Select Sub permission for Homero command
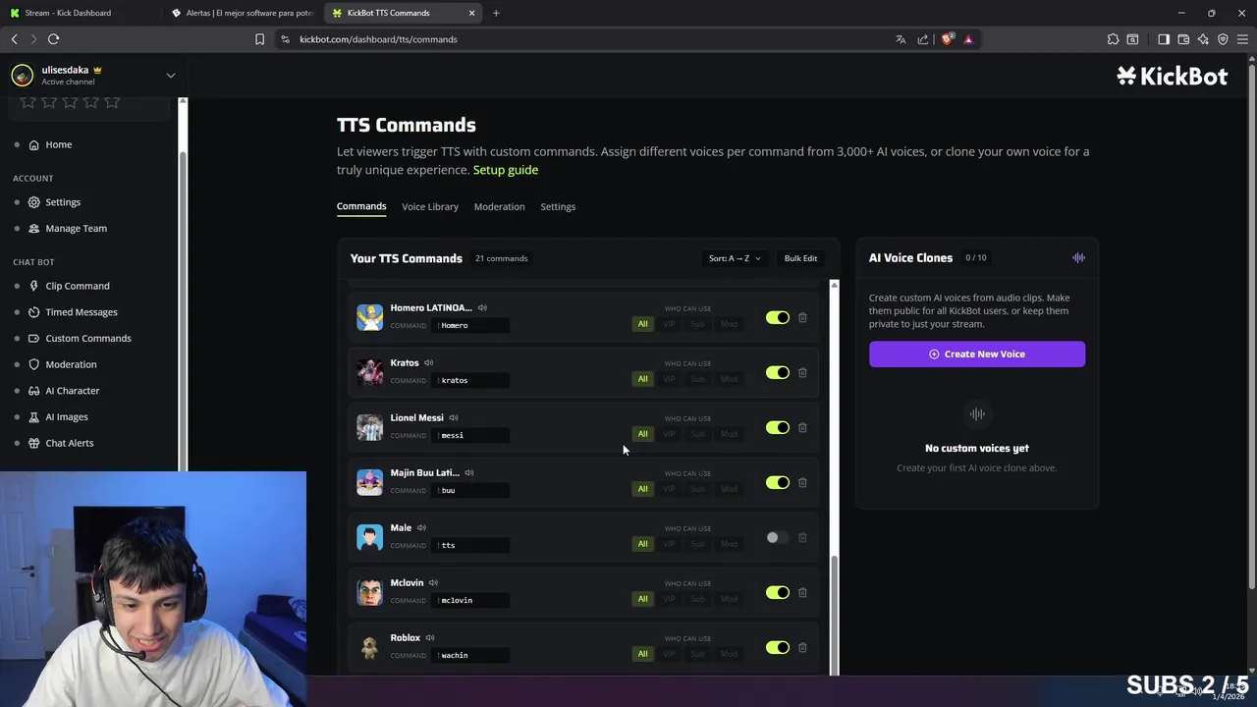This screenshot has width=1257, height=707. (x=698, y=324)
